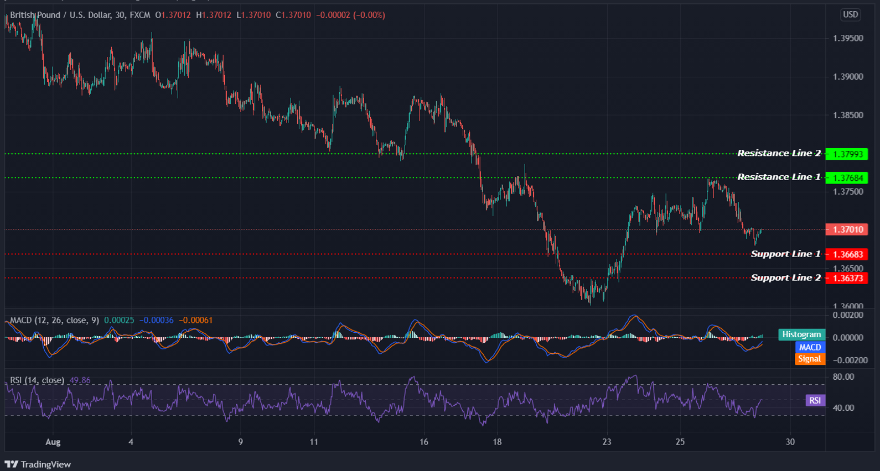Click the RSI 40.00 axis label
This screenshot has width=880, height=471.
pyautogui.click(x=843, y=408)
